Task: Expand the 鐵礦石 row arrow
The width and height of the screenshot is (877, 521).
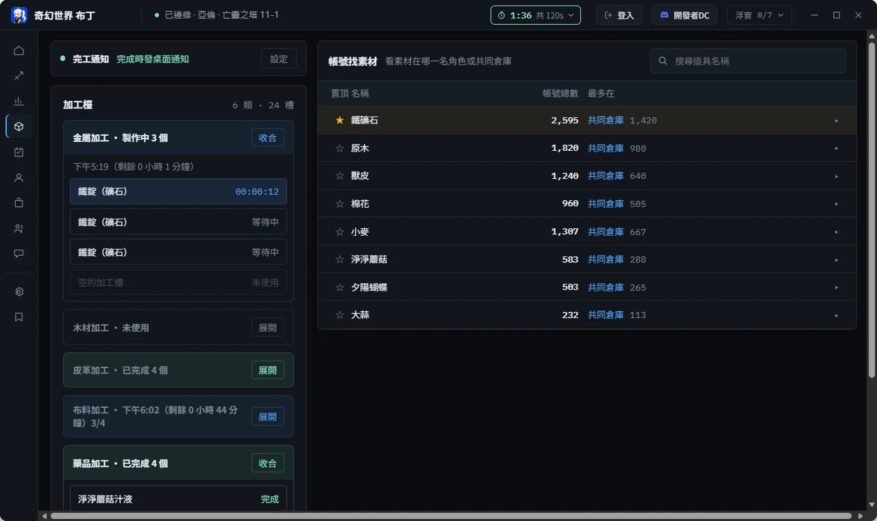Action: [837, 121]
